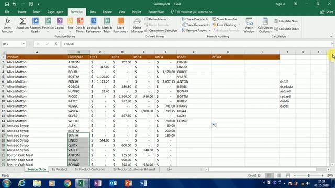Switch to Page Layout view in status bar
Screen dimensions: 335x188
point(278,175)
